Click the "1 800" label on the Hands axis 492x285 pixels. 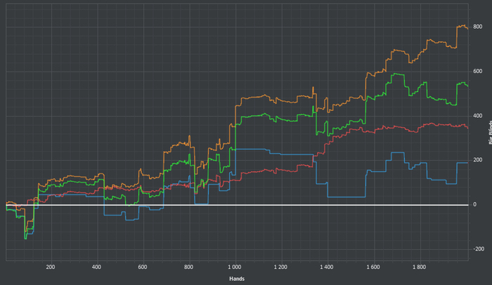[x=419, y=267]
